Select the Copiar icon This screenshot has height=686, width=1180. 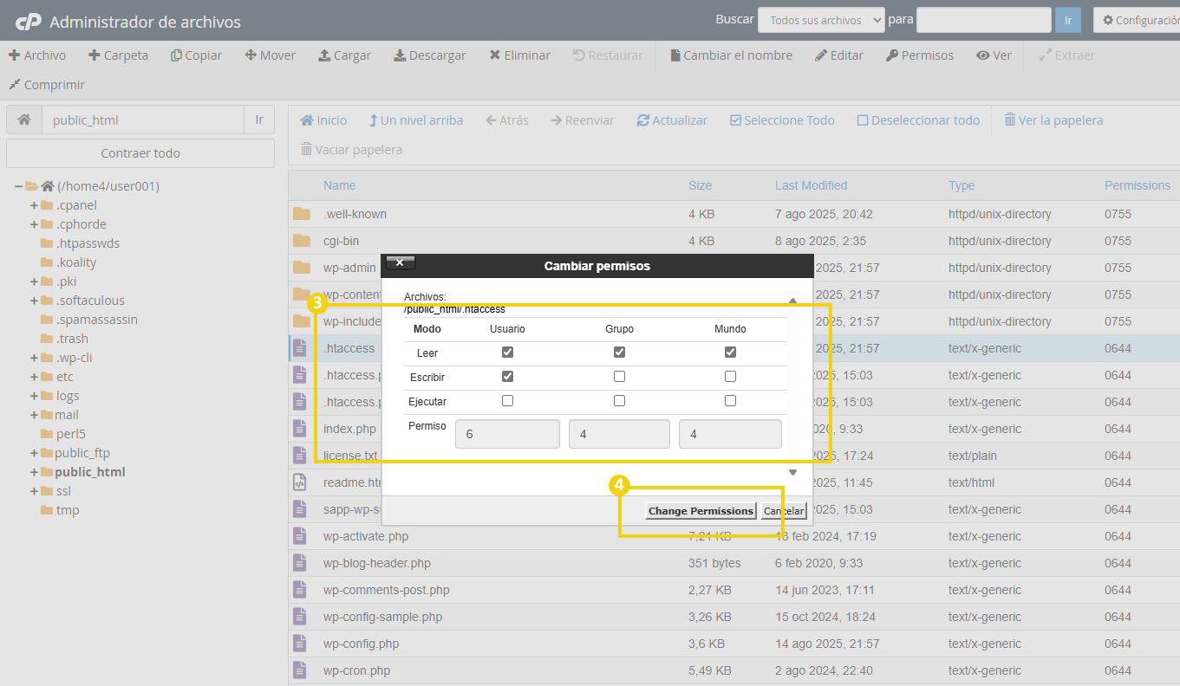click(196, 55)
